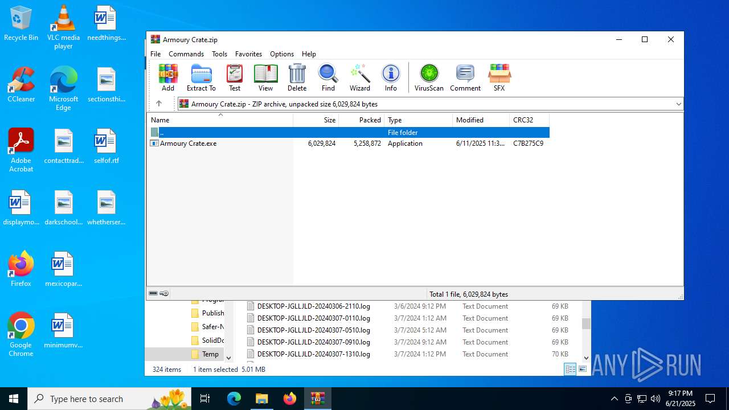Open the notification center icon
This screenshot has height=410, width=729.
pos(710,399)
